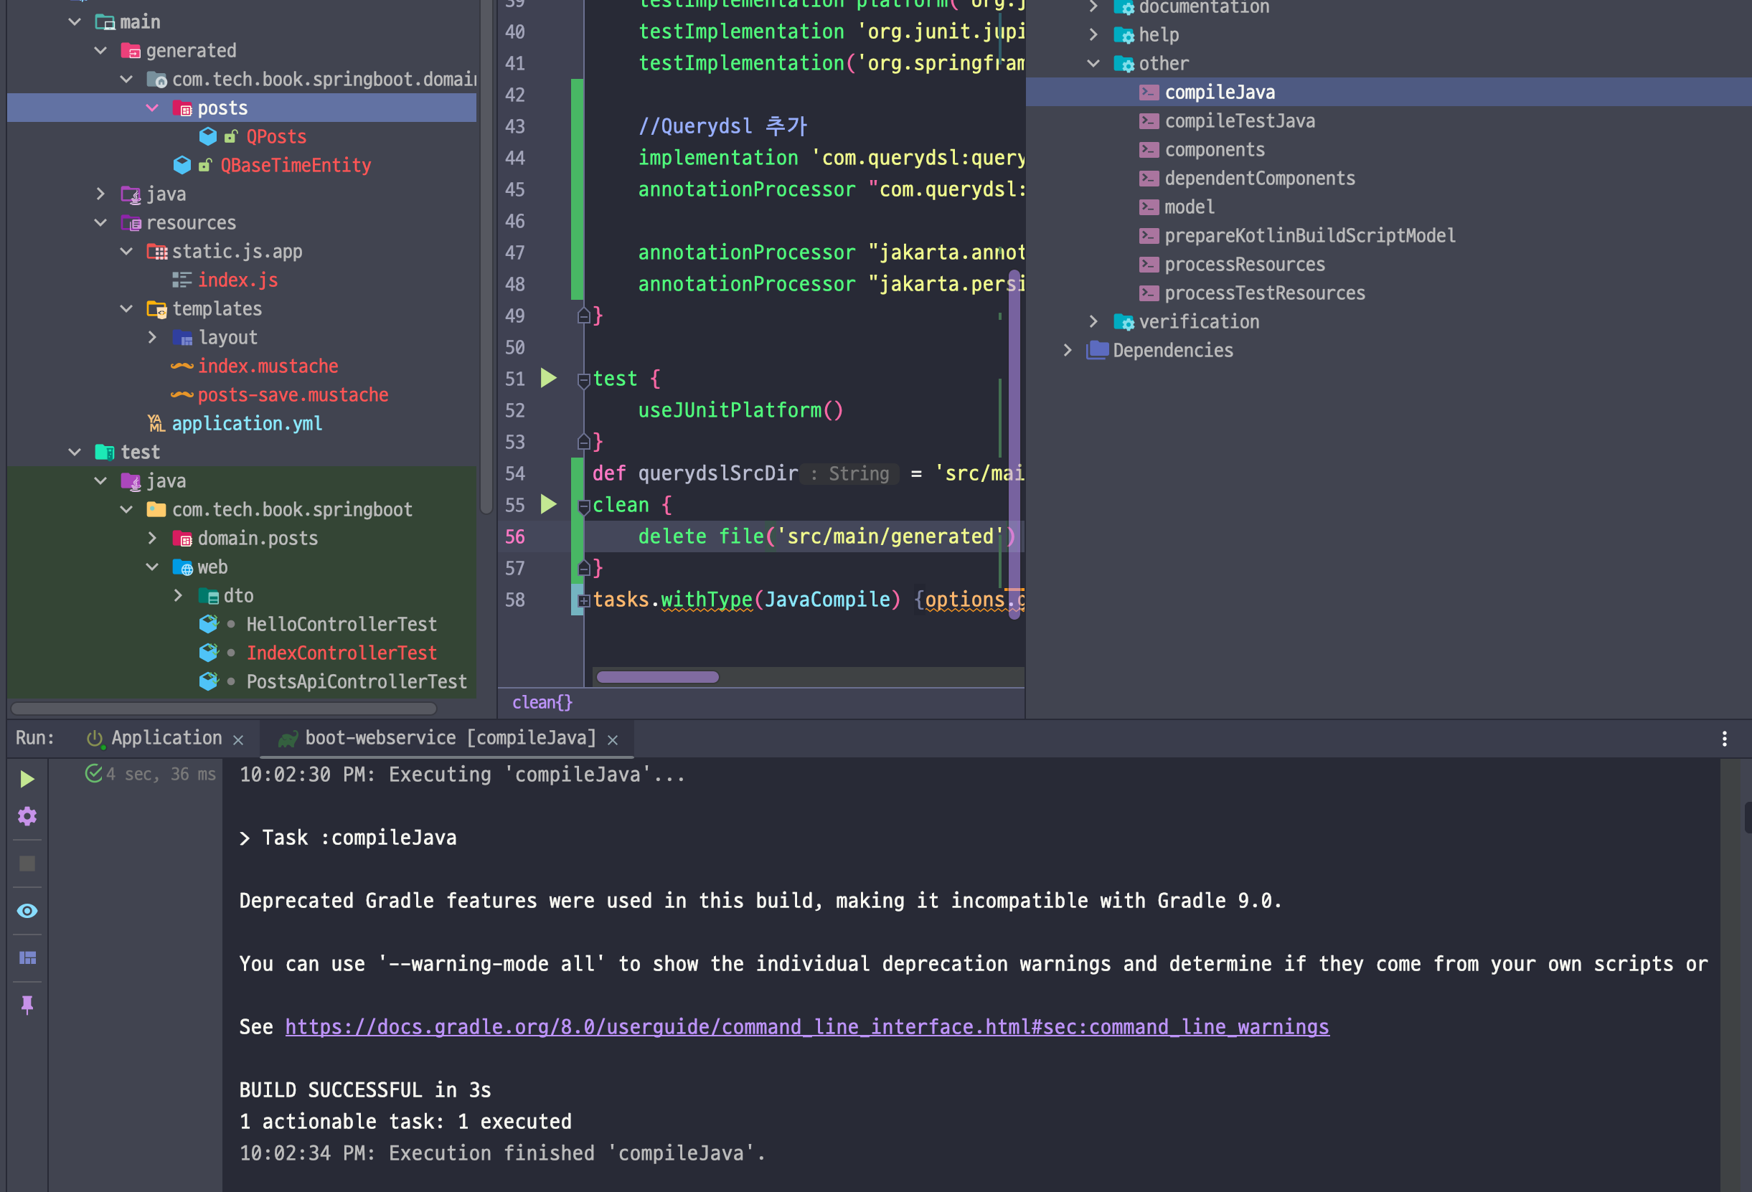Collapse the generated folder in project tree
This screenshot has width=1752, height=1192.
pos(101,50)
